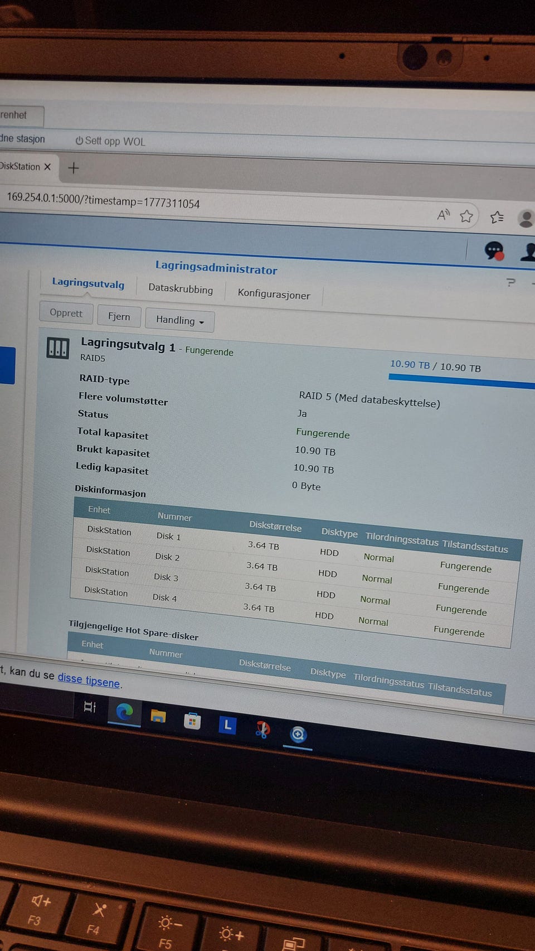This screenshot has width=535, height=951.
Task: Open the read aloud icon in address bar
Action: click(444, 215)
